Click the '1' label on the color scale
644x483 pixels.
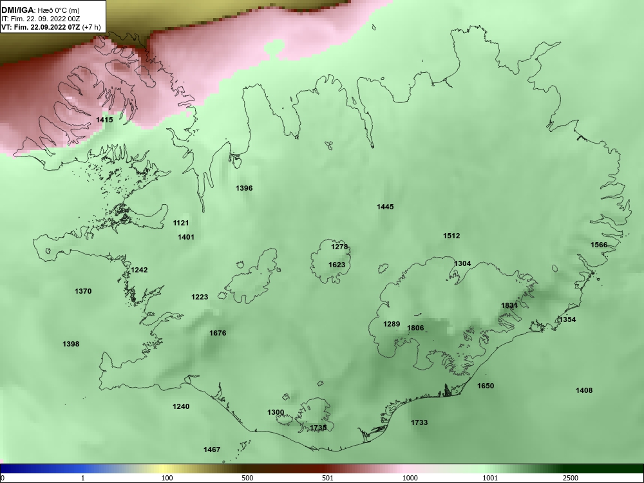83,478
